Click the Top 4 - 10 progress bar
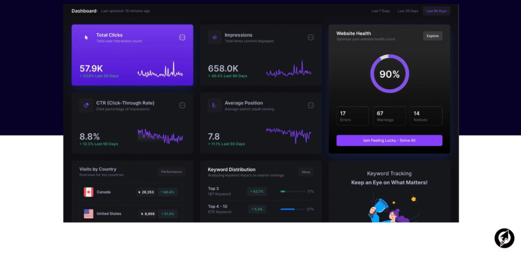This screenshot has height=254, width=521. 292,209
